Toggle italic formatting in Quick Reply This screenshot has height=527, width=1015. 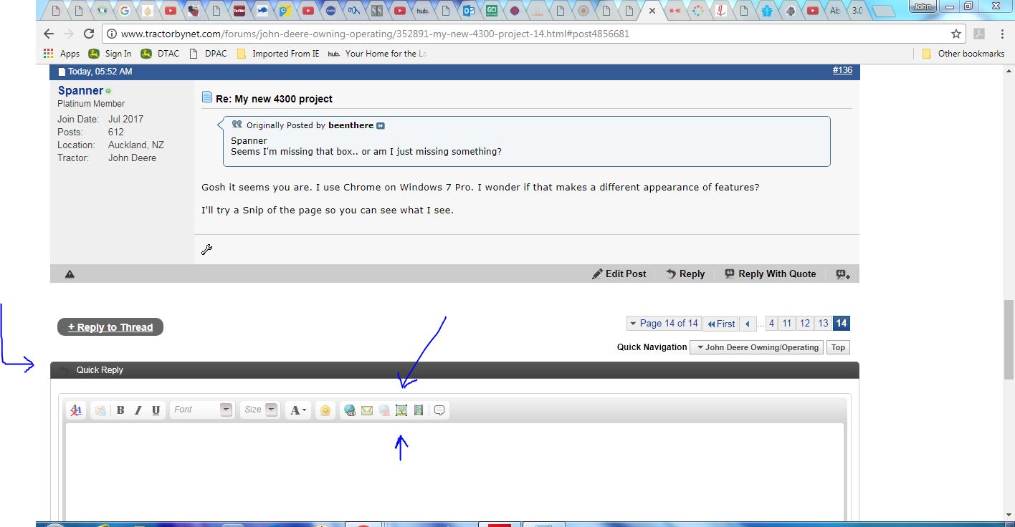pyautogui.click(x=138, y=410)
